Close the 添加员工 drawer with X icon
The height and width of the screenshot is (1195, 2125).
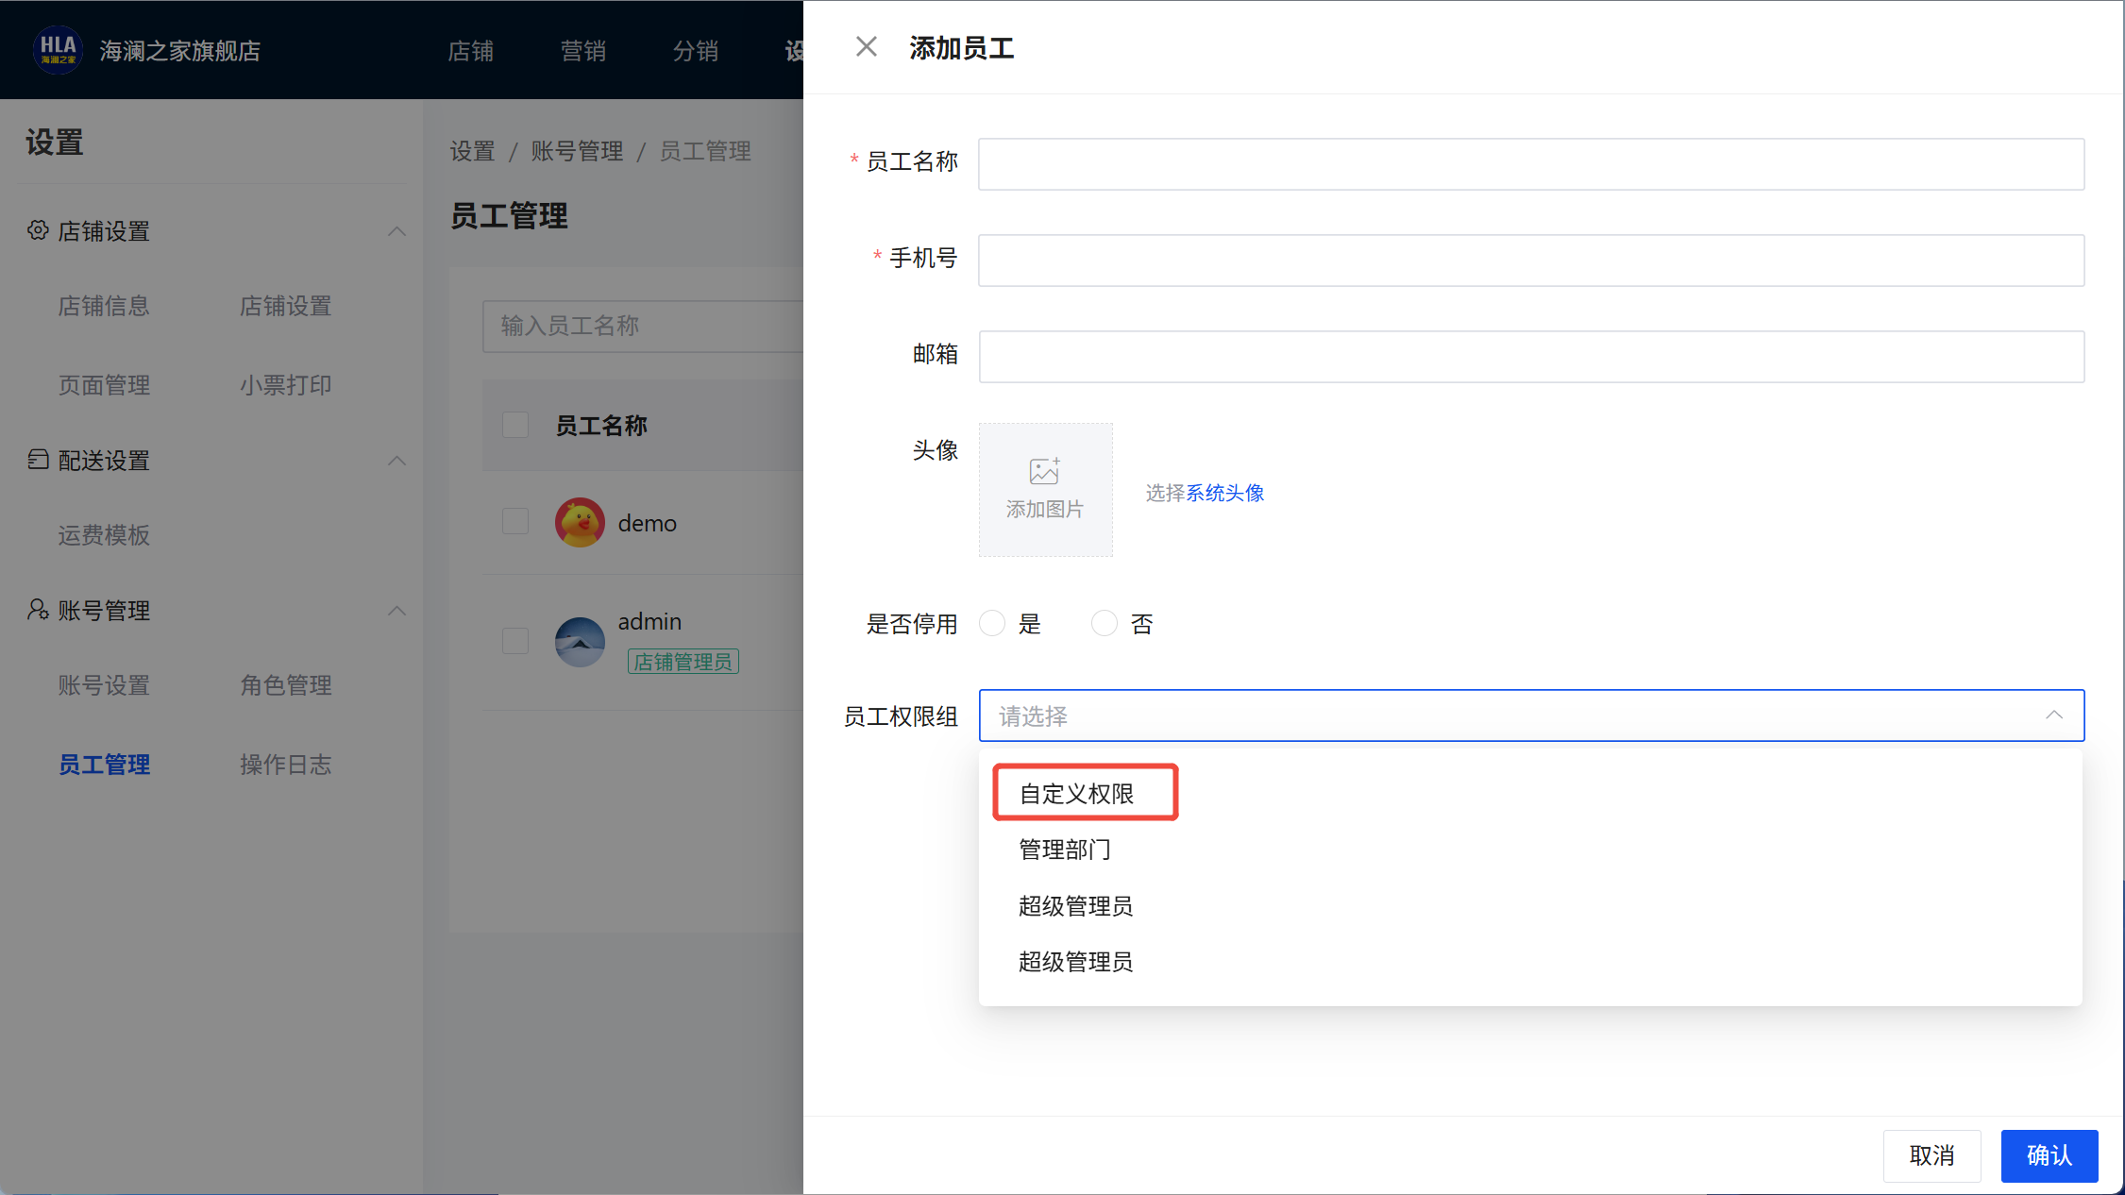(x=866, y=47)
